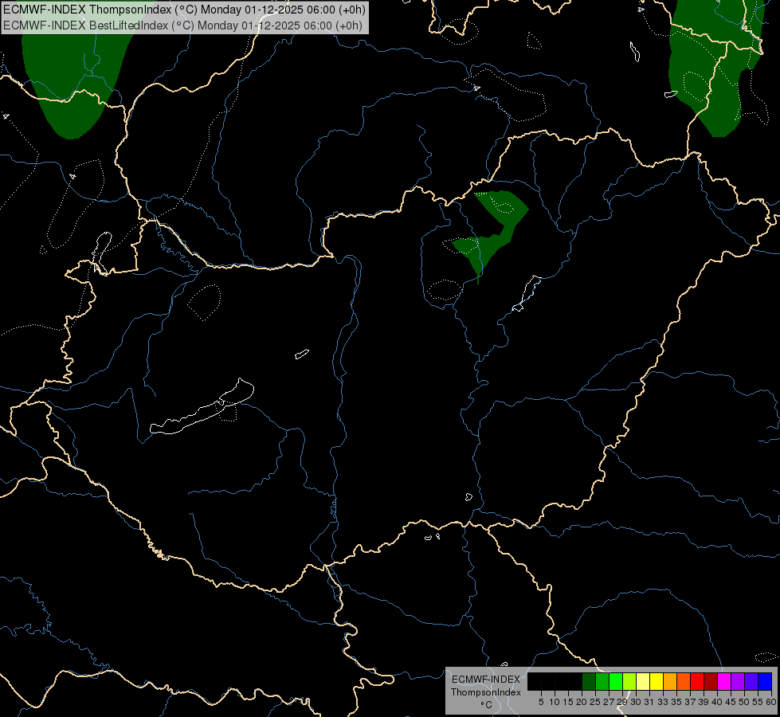This screenshot has height=717, width=780.
Task: Select the purple 45–50 legend swatch
Action: [x=738, y=681]
